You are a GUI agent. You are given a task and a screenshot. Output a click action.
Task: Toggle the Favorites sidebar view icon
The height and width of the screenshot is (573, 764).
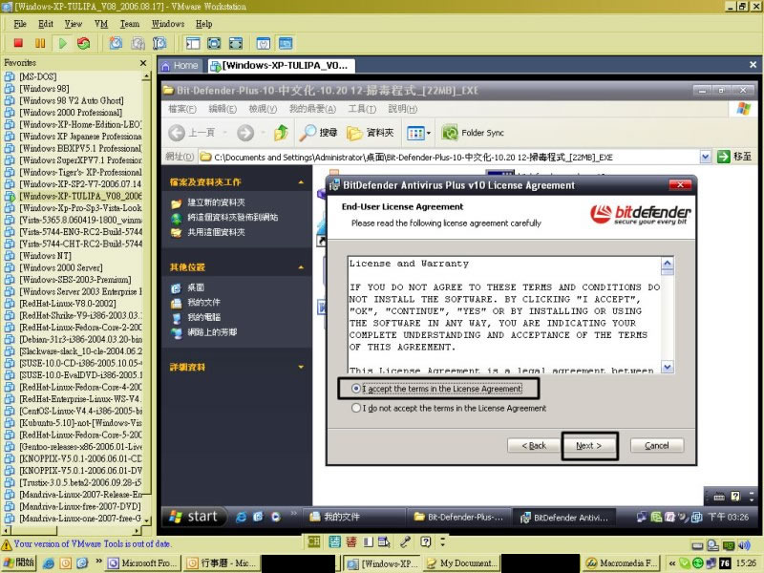193,43
